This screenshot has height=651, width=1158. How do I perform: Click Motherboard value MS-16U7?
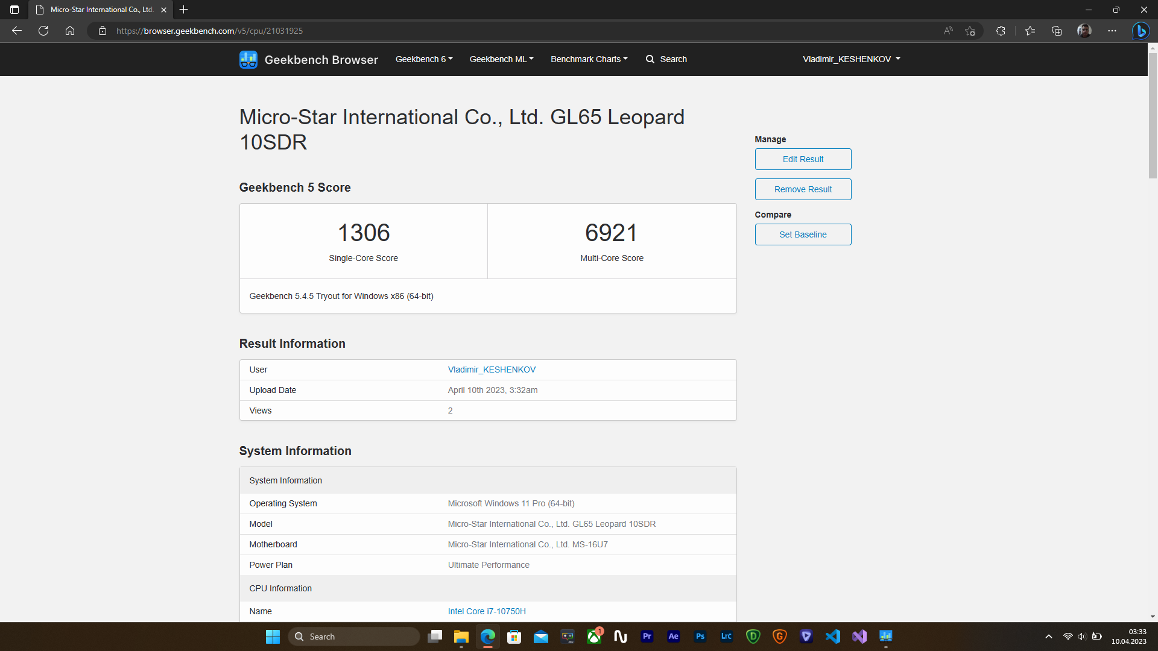(528, 544)
